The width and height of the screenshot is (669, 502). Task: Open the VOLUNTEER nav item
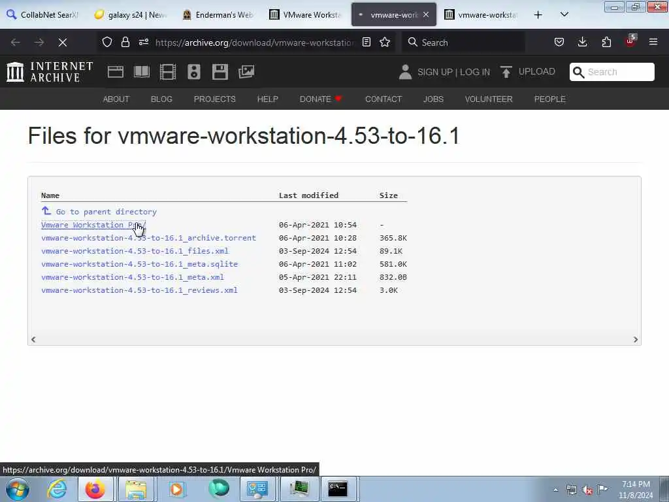pos(489,99)
